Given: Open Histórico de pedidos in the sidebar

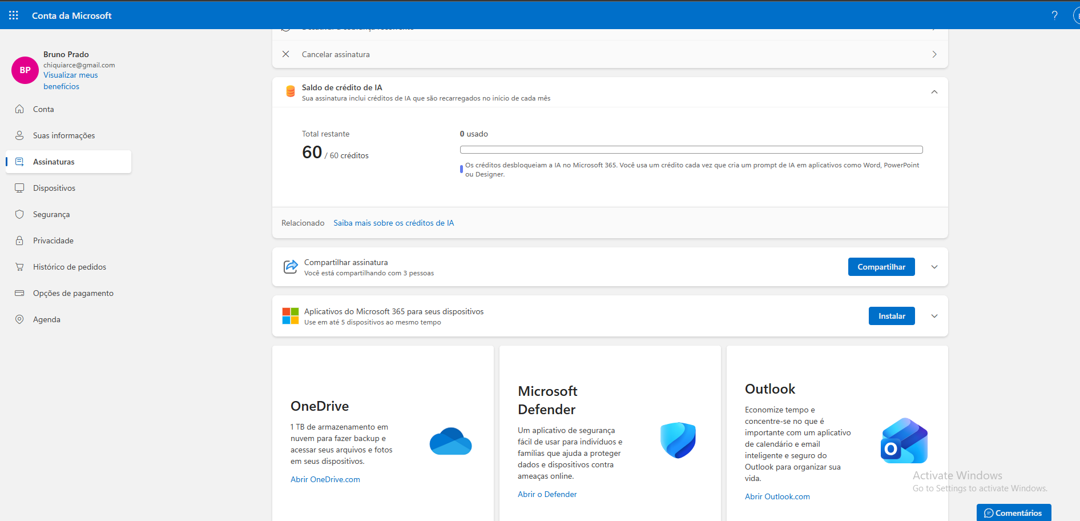Looking at the screenshot, I should point(68,267).
